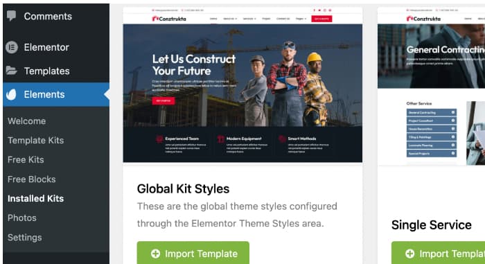Open Settings submenu under Elements
Image resolution: width=485 pixels, height=264 pixels.
coord(25,238)
